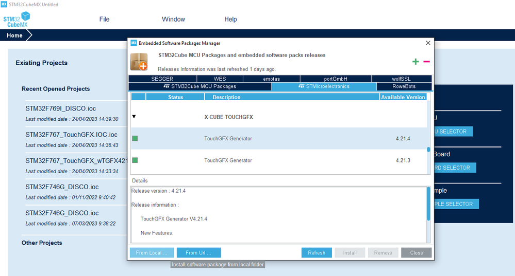Click the Other Projects heading

[x=42, y=243]
